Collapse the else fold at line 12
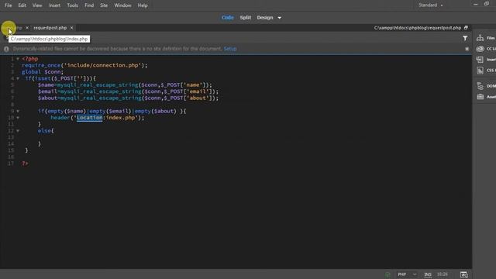The width and height of the screenshot is (496, 279). [x=18, y=131]
